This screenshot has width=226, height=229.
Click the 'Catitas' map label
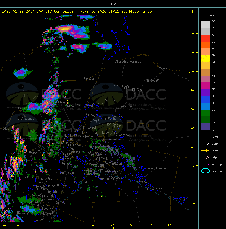pos(141,182)
